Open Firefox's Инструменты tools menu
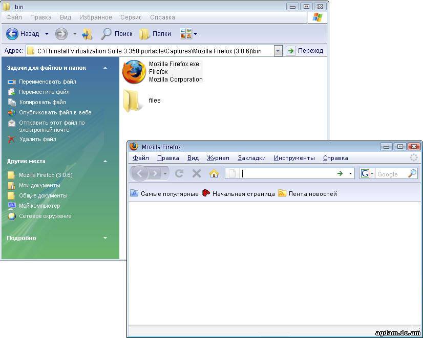 pyautogui.click(x=294, y=158)
